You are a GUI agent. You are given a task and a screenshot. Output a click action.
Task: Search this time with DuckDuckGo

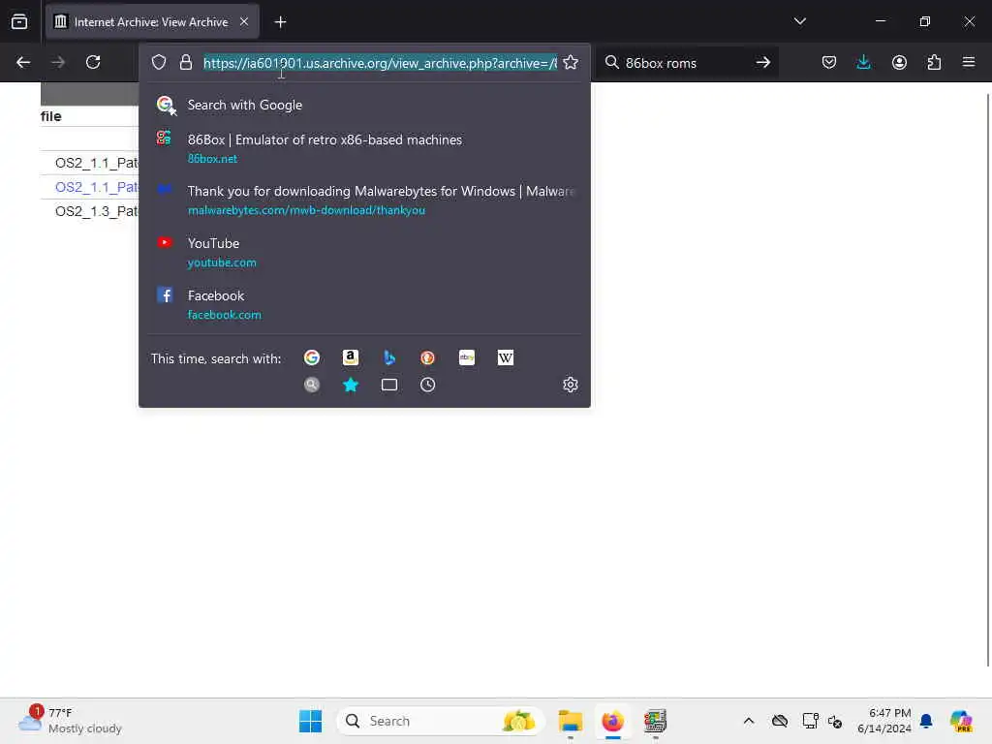tap(427, 358)
